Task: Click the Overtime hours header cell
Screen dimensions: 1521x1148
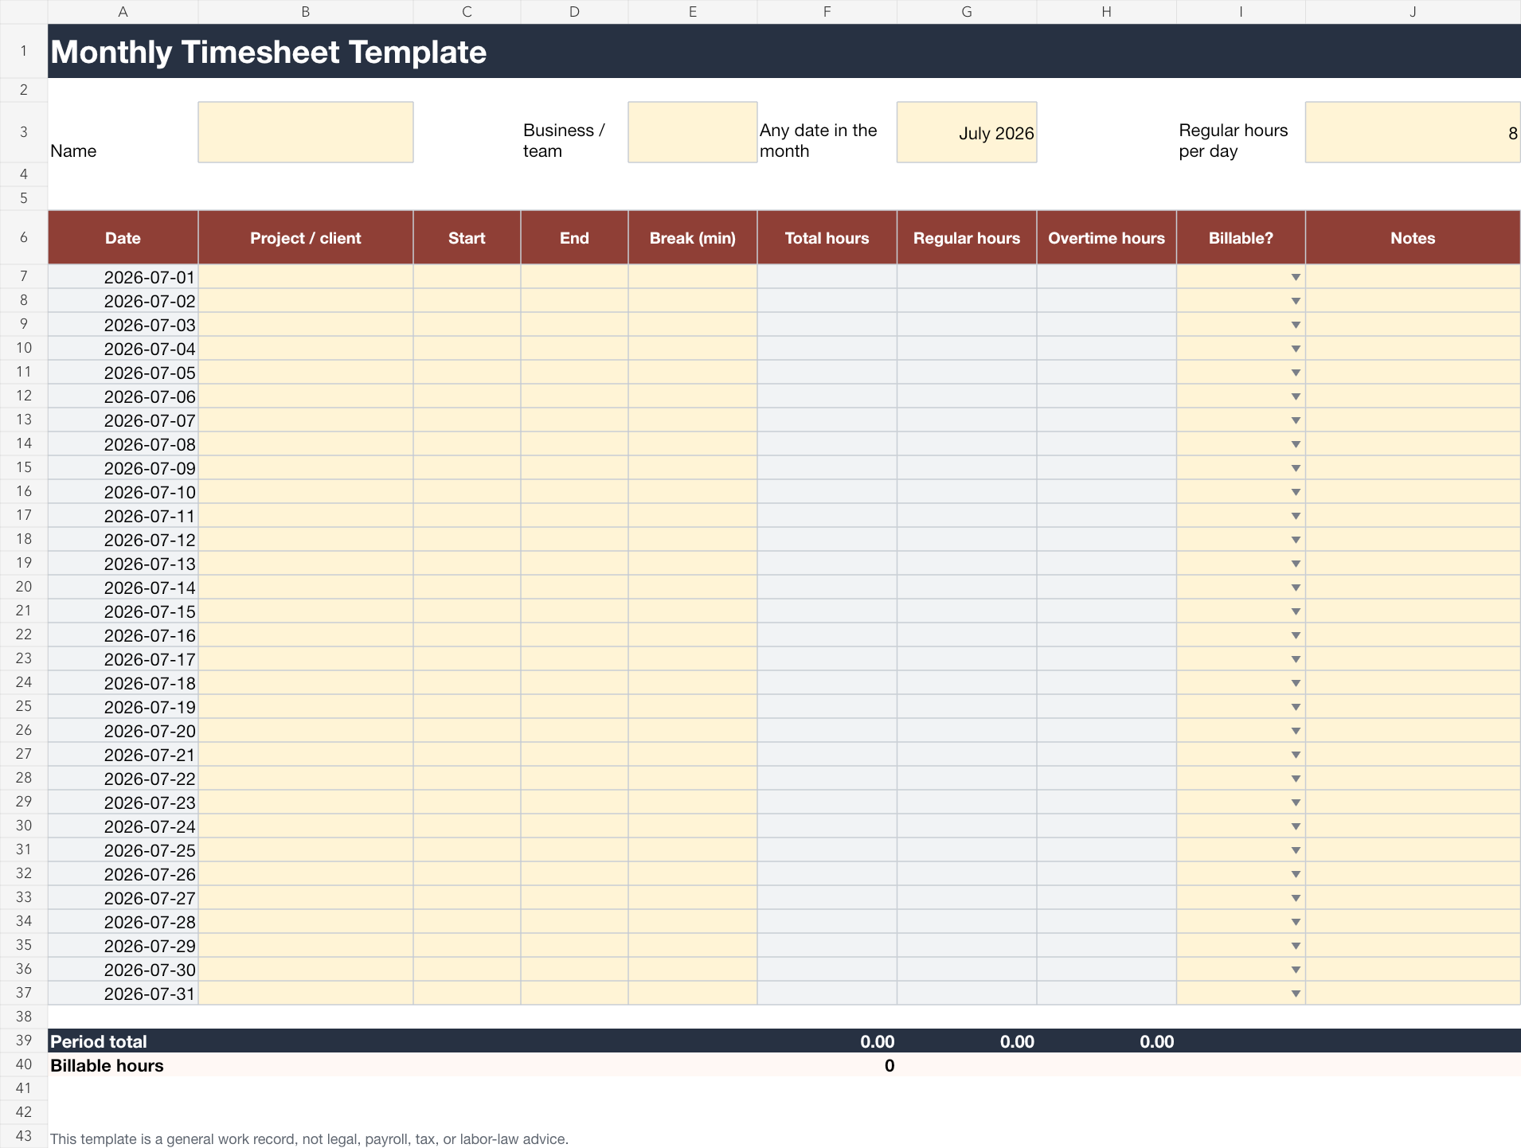Action: coord(1106,237)
